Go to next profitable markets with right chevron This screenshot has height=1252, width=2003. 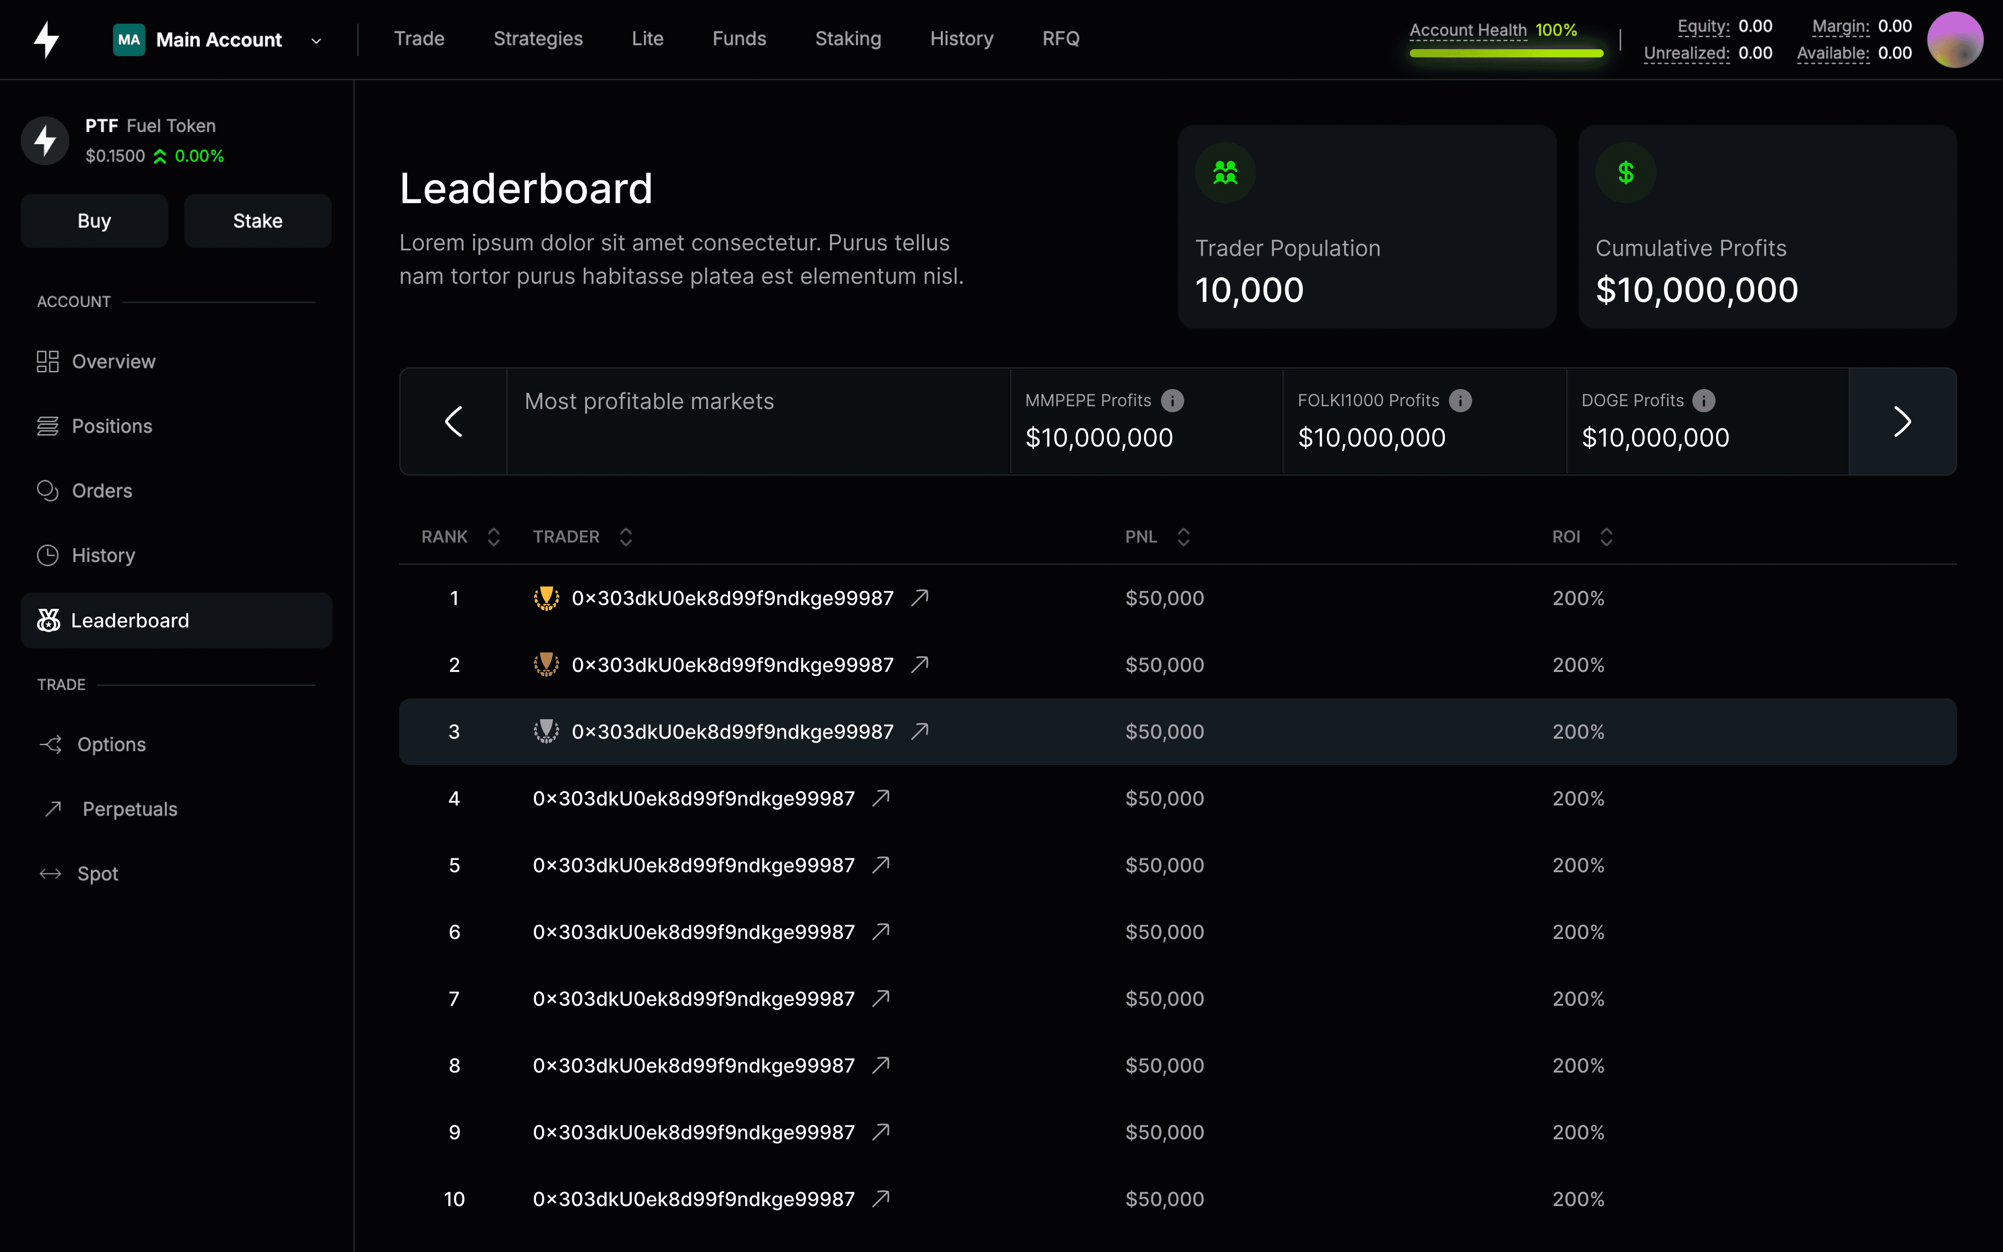pos(1902,422)
